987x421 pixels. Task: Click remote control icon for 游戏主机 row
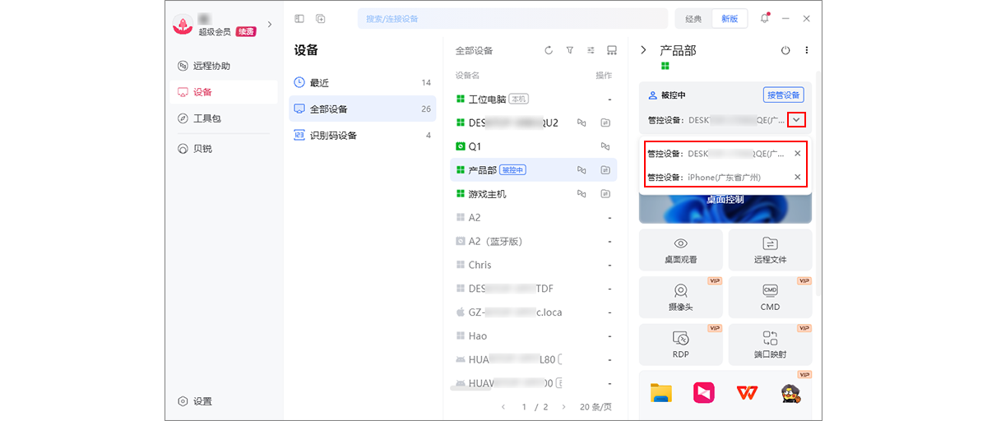point(581,194)
